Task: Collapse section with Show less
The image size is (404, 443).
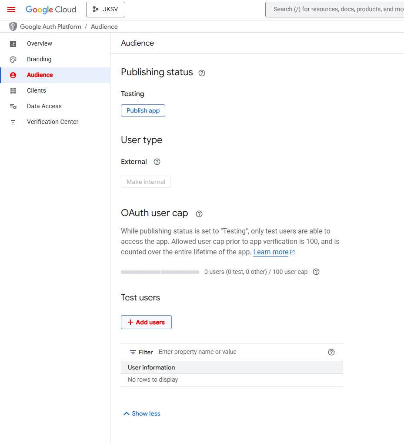Action: (x=142, y=413)
